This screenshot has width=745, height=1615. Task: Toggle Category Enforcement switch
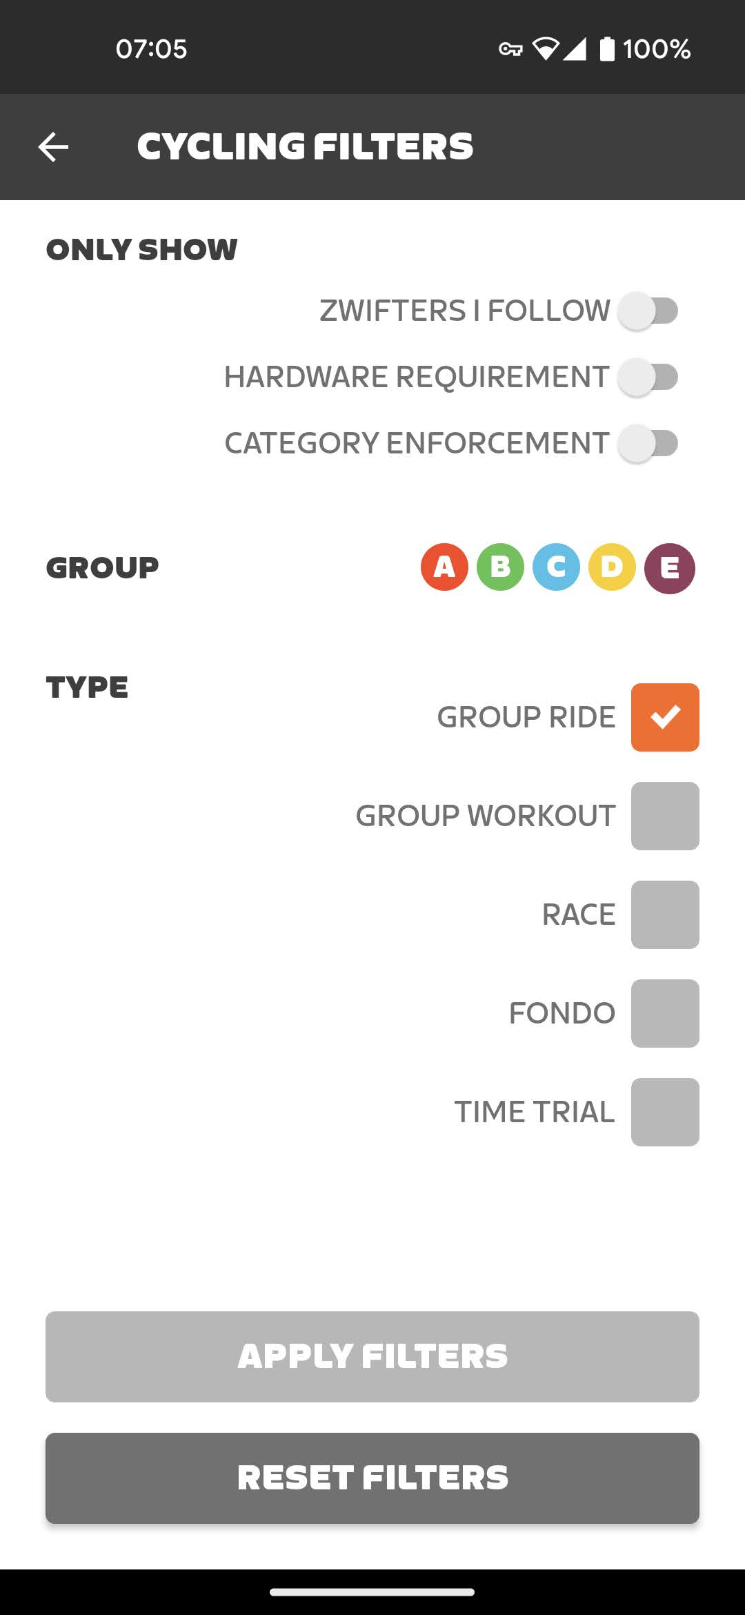(648, 443)
